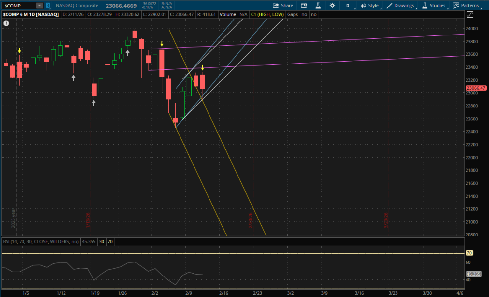Viewport: 489px width, 297px height.
Task: Click the Patterns button
Action: [x=466, y=6]
